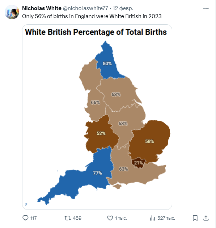Click the 459 reposts count
This screenshot has width=216, height=228.
pyautogui.click(x=77, y=218)
